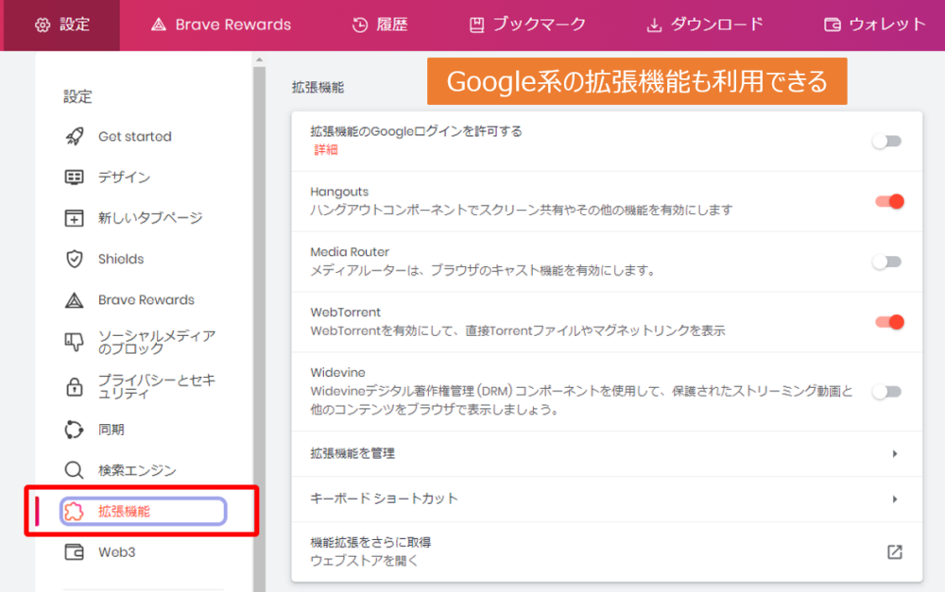Click the gear icon beside 設定 tab
945x592 pixels.
point(43,25)
